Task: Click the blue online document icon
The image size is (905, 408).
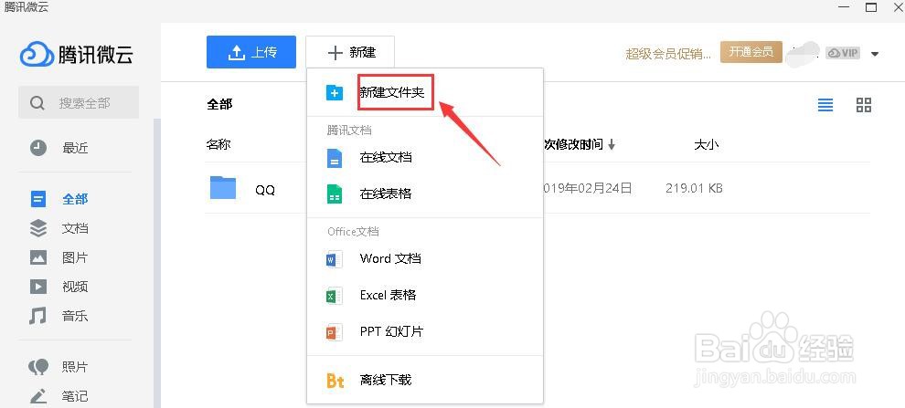Action: [335, 158]
